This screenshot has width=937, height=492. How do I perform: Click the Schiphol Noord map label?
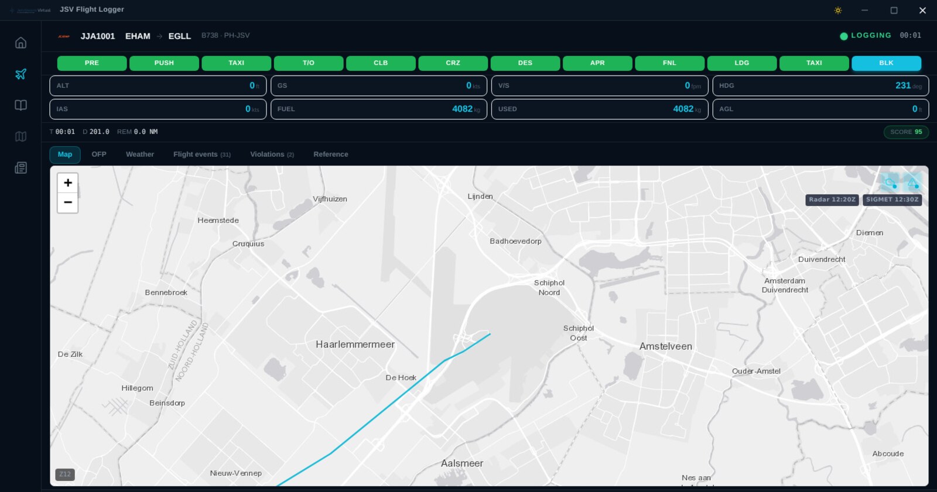pyautogui.click(x=549, y=288)
